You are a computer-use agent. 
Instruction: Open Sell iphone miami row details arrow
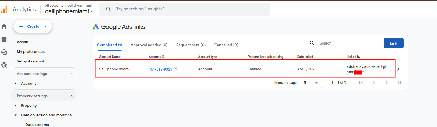coord(398,69)
